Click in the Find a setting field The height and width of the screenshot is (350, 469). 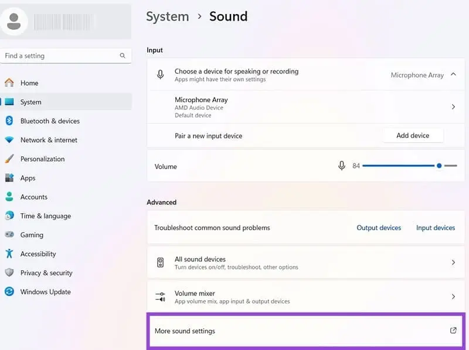[x=66, y=56]
